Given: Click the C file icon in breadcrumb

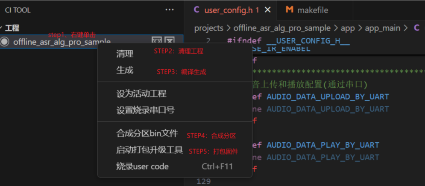Looking at the screenshot, I should (x=416, y=28).
